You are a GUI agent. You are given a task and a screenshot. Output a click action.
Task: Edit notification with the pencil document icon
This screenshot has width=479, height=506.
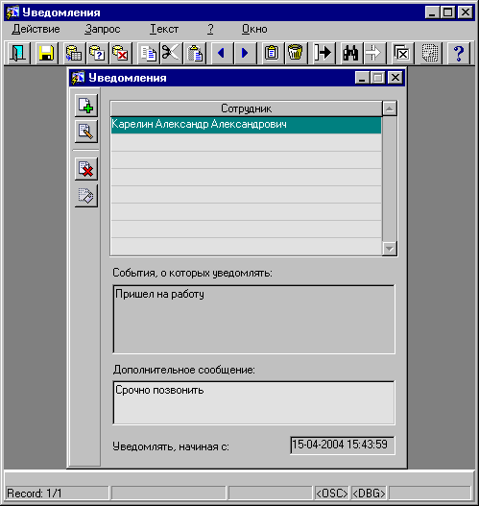coord(86,132)
